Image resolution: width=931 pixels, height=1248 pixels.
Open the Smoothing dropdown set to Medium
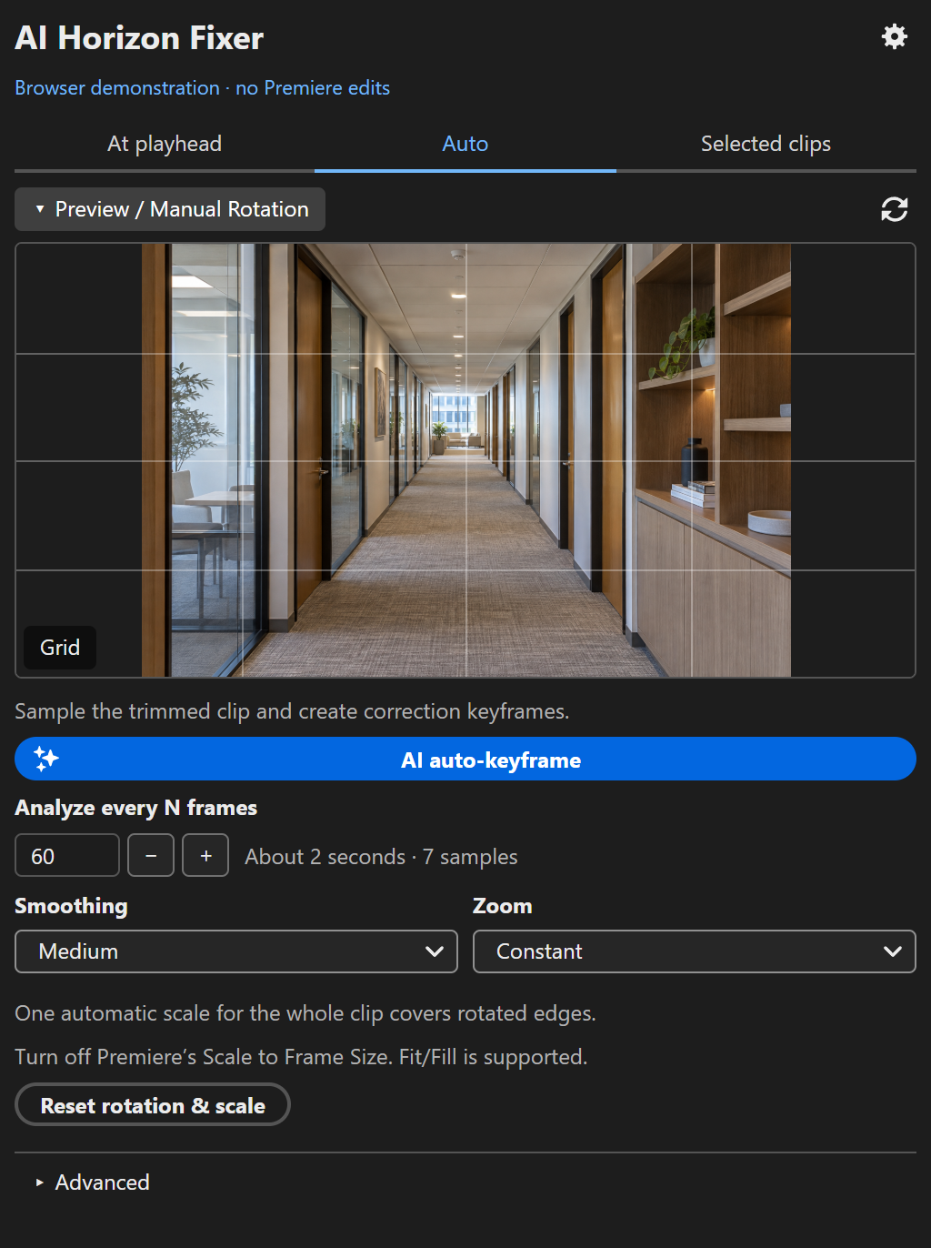(236, 951)
